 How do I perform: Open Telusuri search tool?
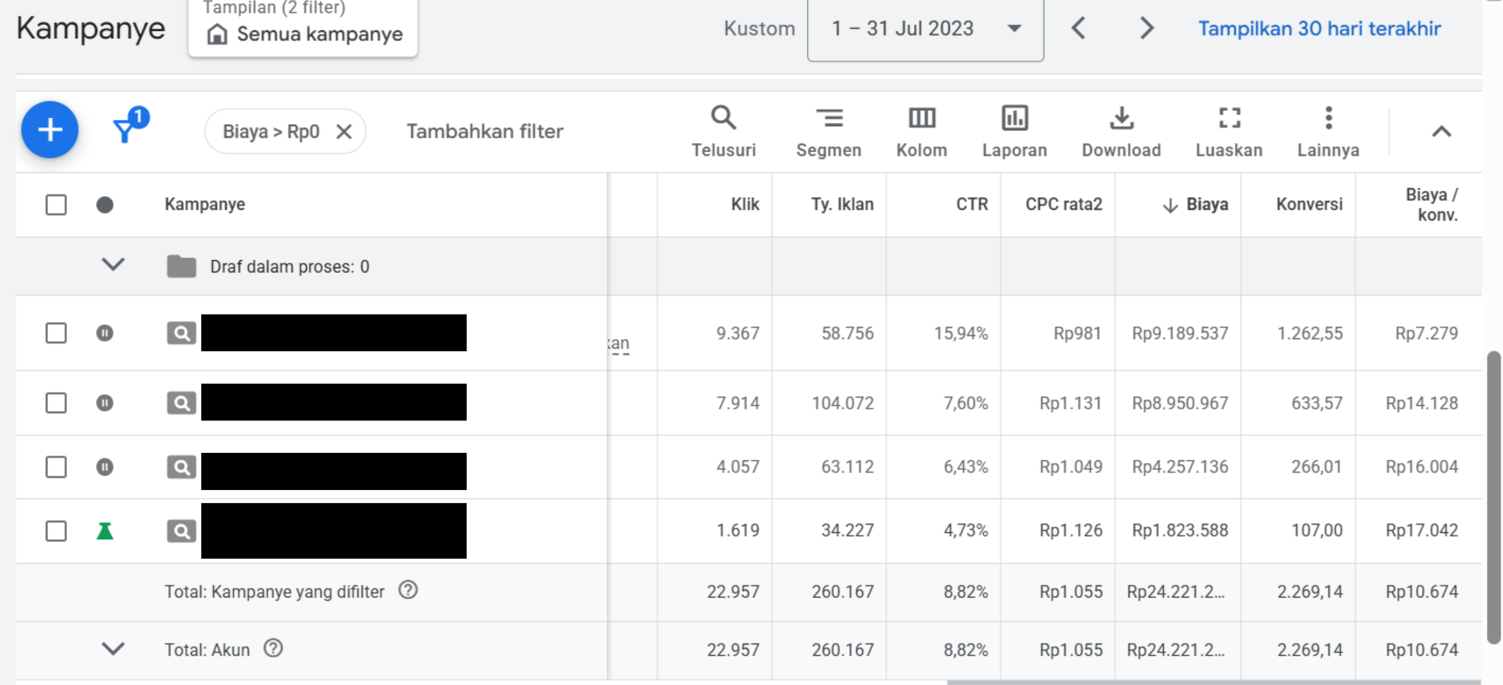tap(723, 132)
